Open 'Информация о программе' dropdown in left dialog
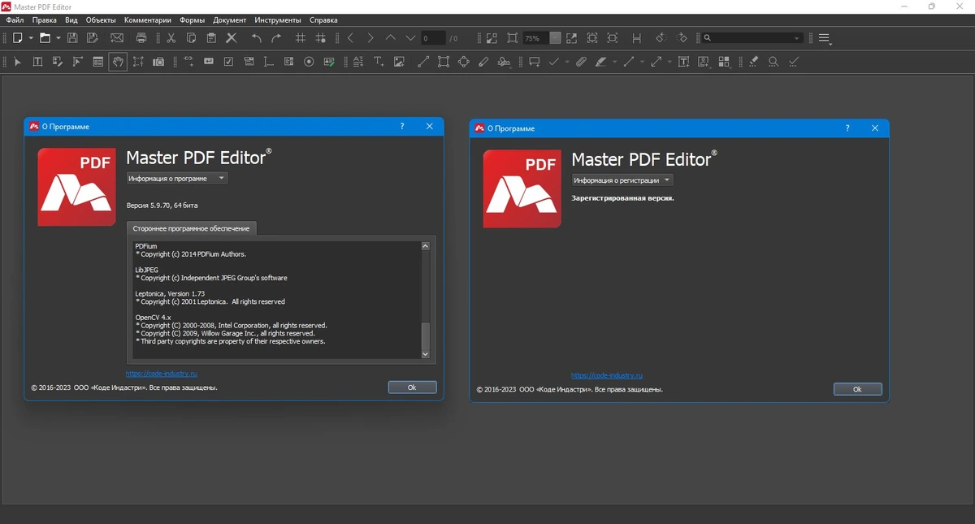 [x=177, y=178]
